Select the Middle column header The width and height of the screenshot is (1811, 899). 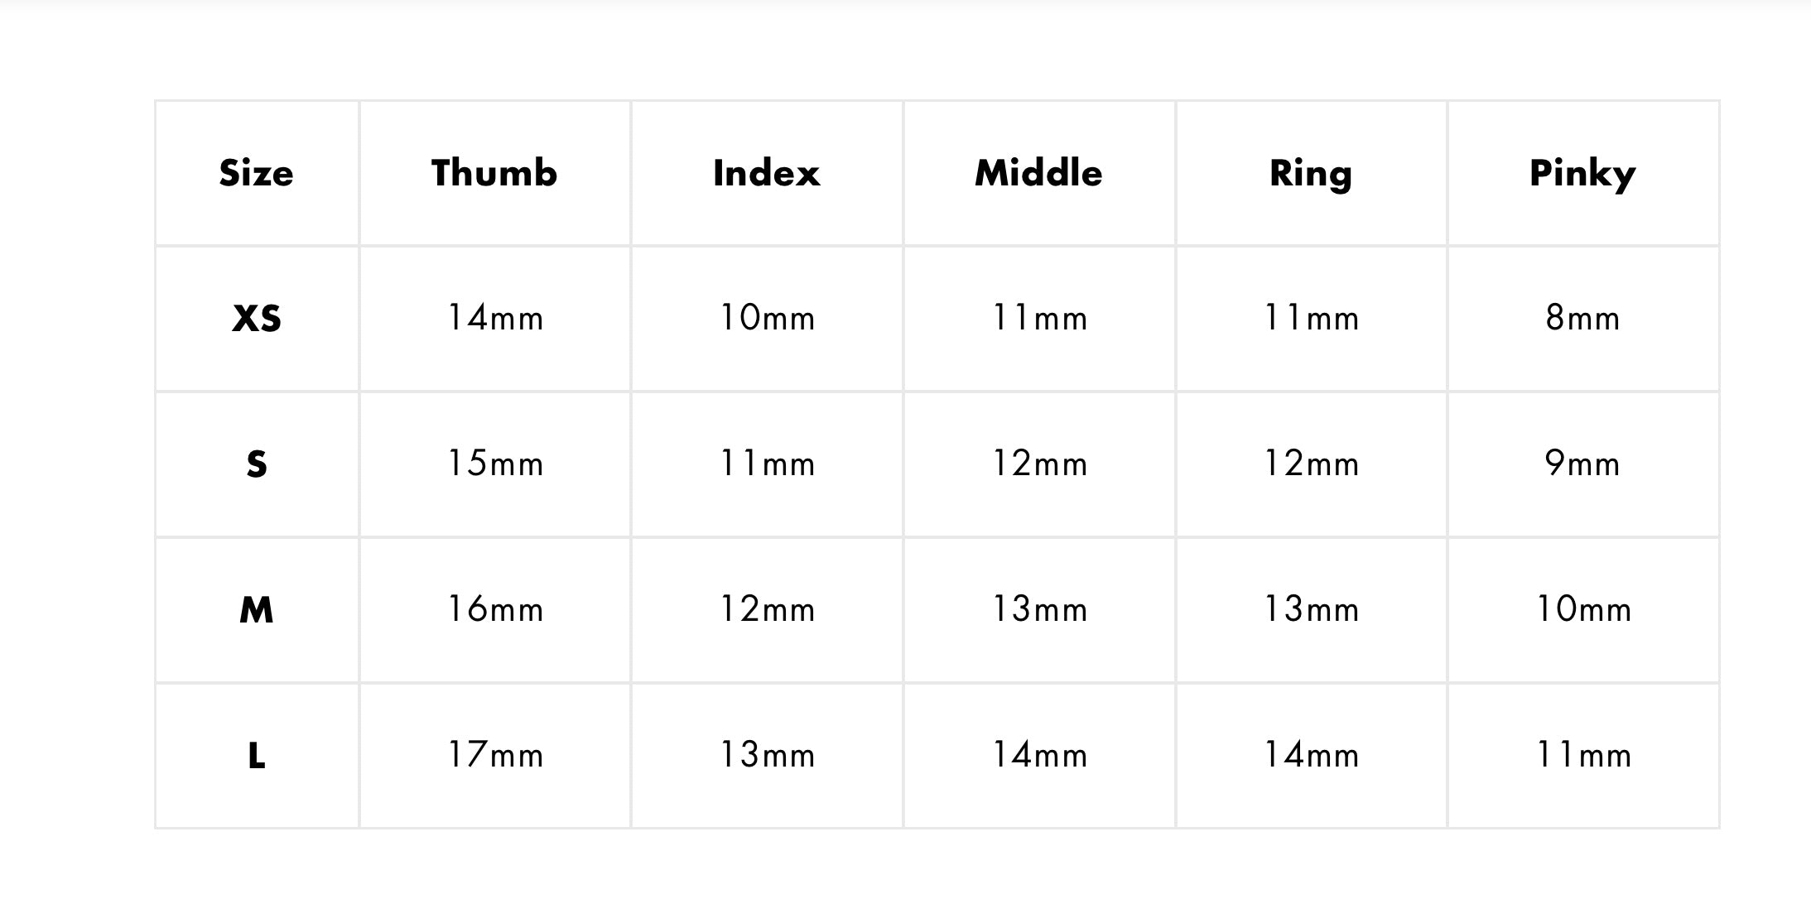click(x=1038, y=174)
